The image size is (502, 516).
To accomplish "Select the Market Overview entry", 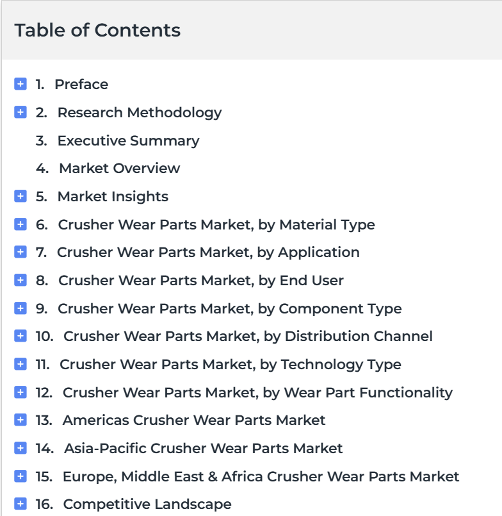I will coord(119,168).
